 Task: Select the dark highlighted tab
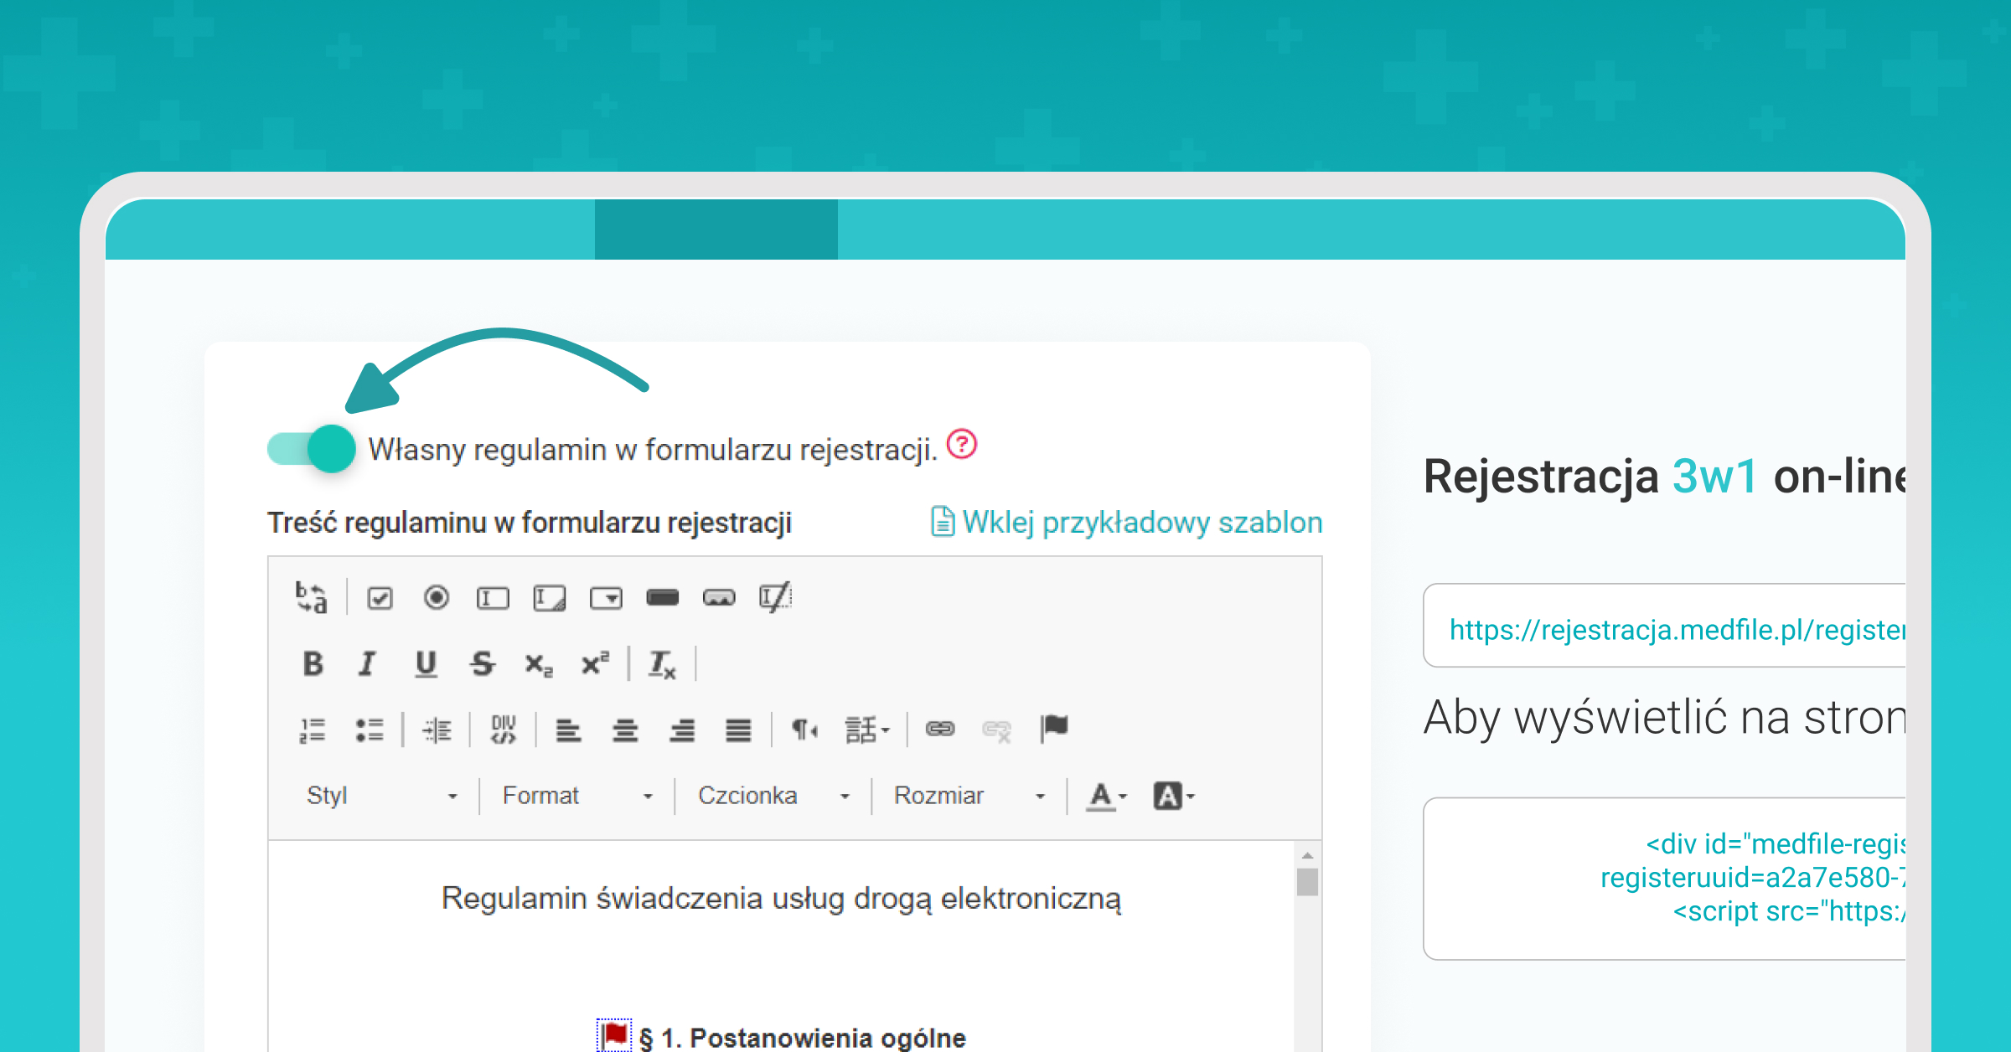coord(716,229)
